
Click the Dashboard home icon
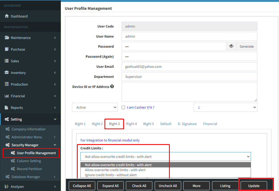7,16
